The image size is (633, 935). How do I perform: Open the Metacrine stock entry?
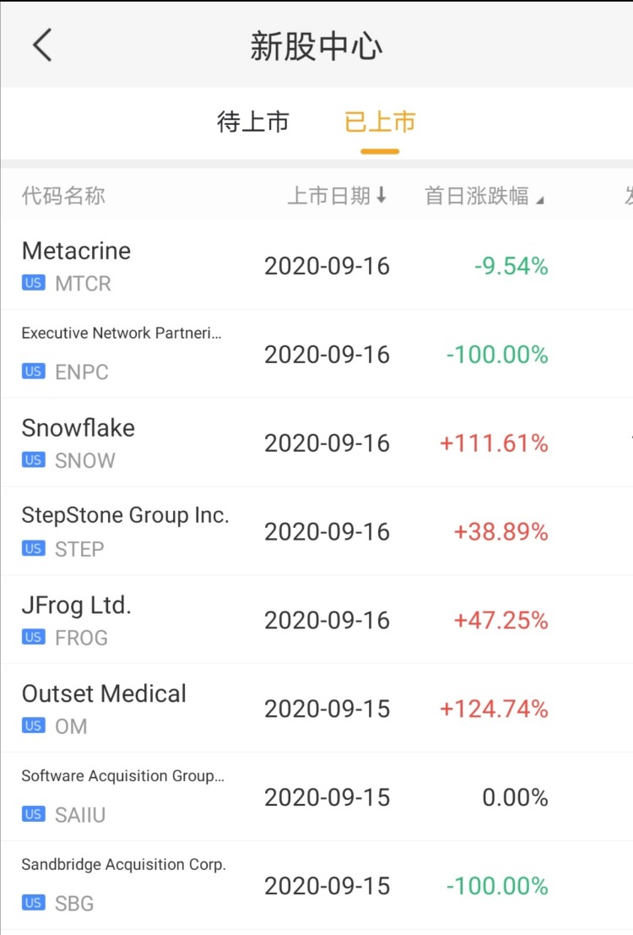76,251
